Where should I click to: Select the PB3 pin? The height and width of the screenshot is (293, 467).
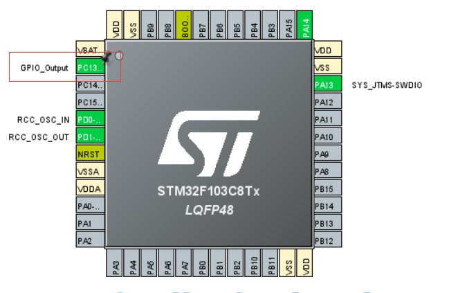(270, 25)
